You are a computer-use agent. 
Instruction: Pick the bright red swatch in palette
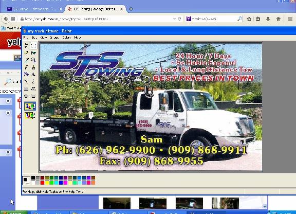coord(42,183)
